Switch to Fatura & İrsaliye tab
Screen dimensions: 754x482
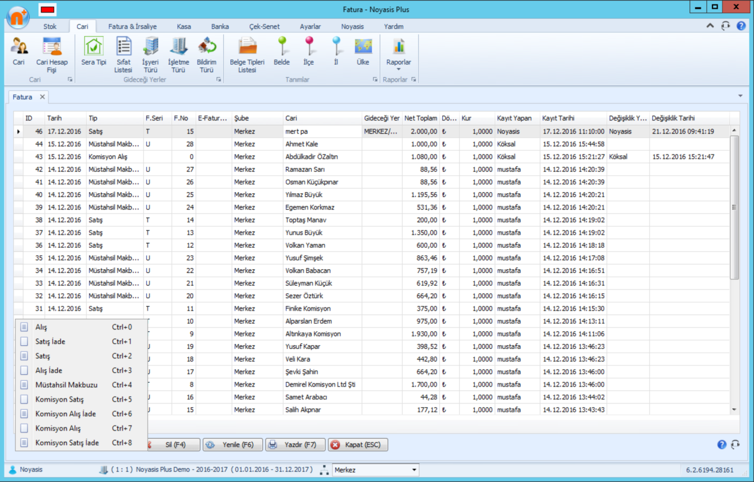tap(132, 26)
